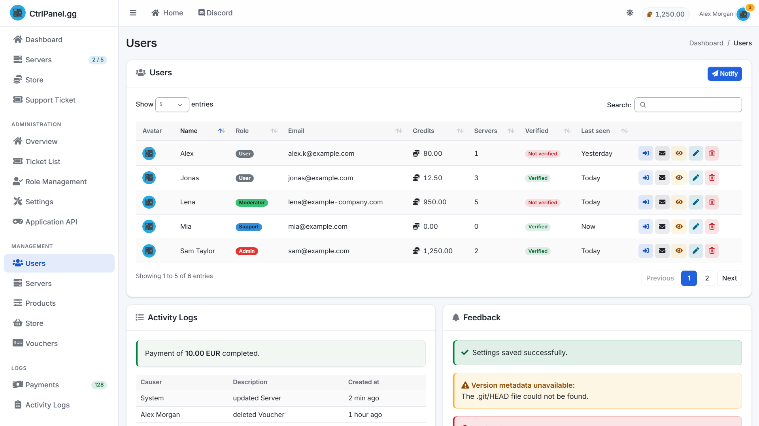Go to page 2 of users

tap(706, 278)
